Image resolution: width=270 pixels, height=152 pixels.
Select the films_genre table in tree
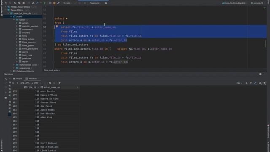28,46
